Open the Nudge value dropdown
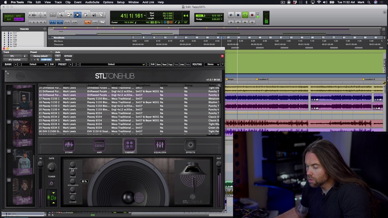The width and height of the screenshot is (388, 218). coord(222,19)
